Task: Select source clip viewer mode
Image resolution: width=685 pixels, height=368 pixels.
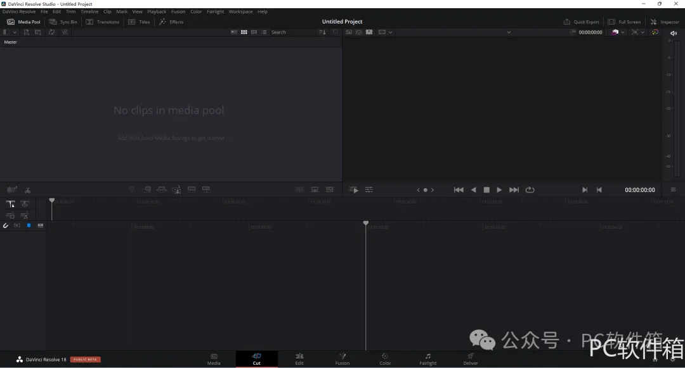Action: (349, 32)
